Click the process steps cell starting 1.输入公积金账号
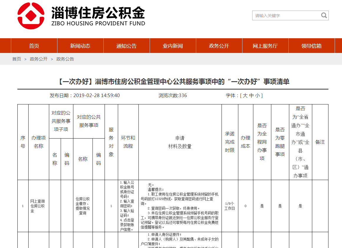 pos(128,206)
